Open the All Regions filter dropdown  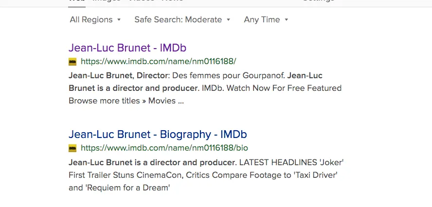click(x=95, y=19)
